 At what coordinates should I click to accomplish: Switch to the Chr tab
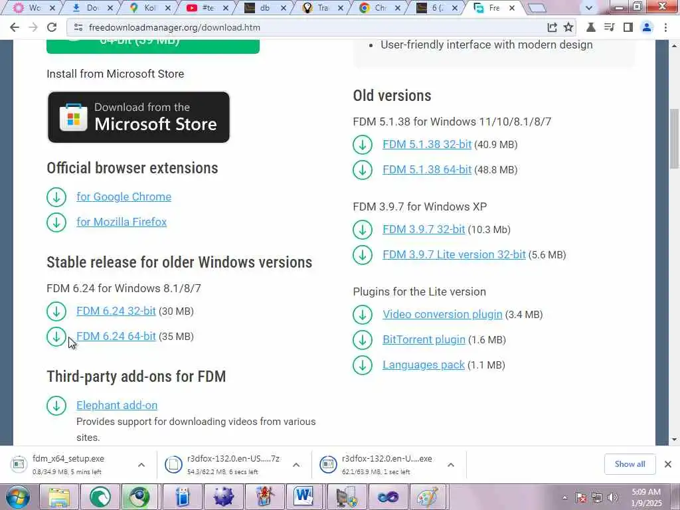[x=380, y=8]
